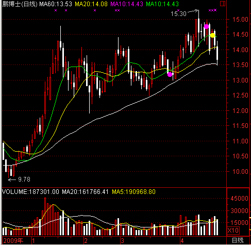The height and width of the screenshot is (245, 251).
Task: Click the red square icon at chart top-right
Action: click(x=223, y=4)
